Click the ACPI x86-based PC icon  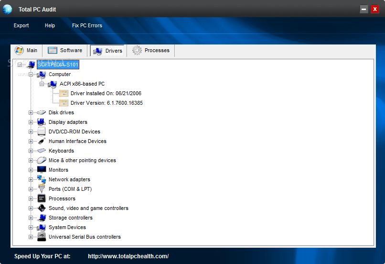tap(52, 84)
